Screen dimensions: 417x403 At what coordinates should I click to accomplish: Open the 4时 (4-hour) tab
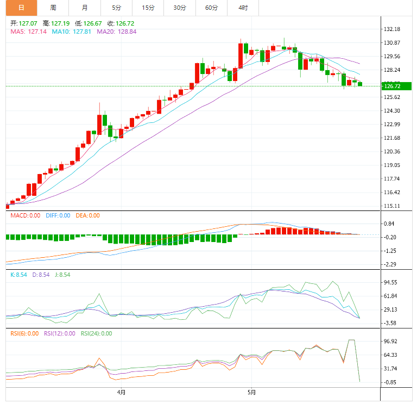point(243,8)
